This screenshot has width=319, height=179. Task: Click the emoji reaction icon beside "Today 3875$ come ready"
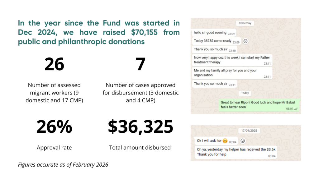pos(245,41)
